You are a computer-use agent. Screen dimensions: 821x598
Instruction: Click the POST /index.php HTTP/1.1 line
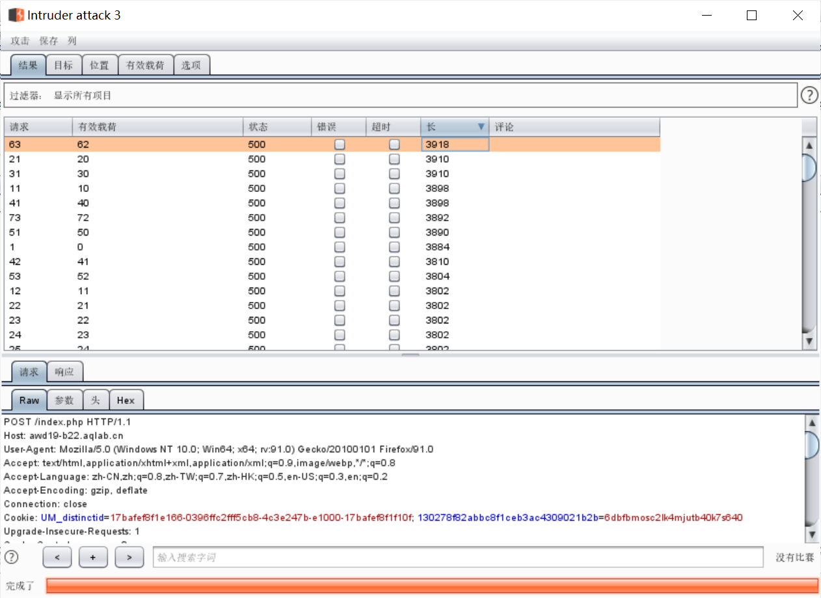click(68, 422)
